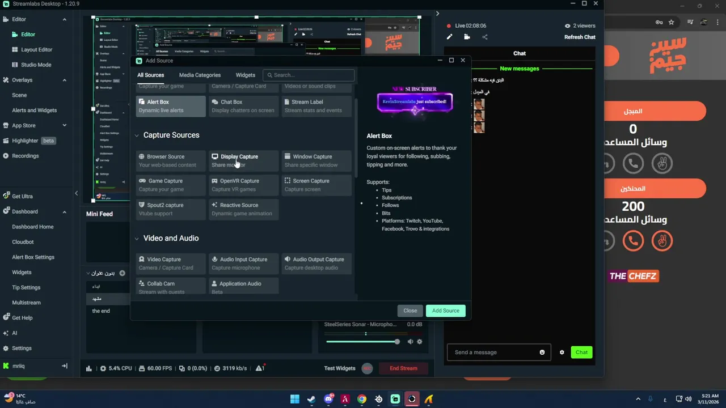Viewport: 726px width, 408px height.
Task: Mute the SteelSeries Sonar microphone
Action: (x=411, y=342)
